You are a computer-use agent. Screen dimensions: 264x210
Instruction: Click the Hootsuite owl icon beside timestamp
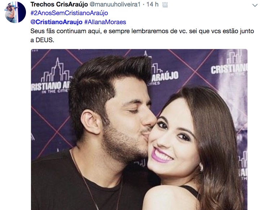pos(165,5)
